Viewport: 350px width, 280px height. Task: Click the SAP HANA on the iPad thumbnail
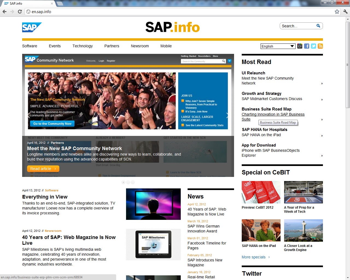point(261,231)
